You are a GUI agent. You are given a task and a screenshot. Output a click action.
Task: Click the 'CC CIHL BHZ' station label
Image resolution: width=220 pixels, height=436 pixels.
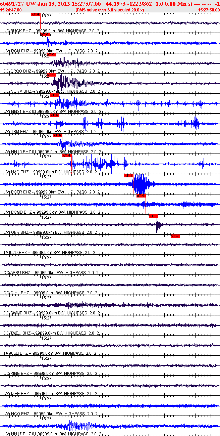(x=16, y=293)
